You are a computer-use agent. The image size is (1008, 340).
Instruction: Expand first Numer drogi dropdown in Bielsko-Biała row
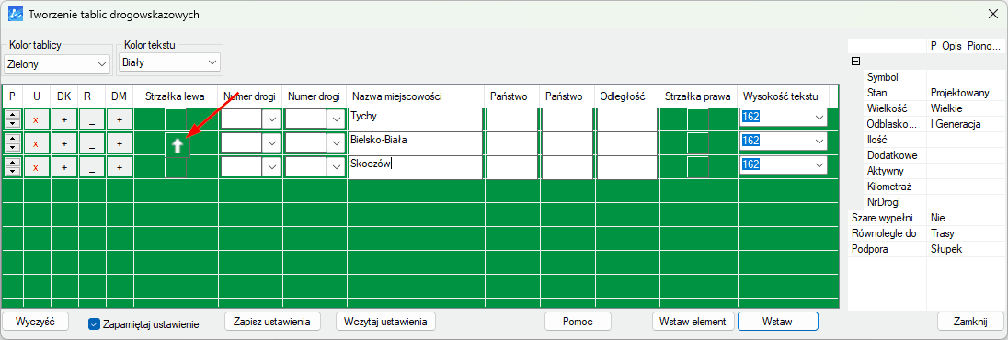pyautogui.click(x=271, y=143)
